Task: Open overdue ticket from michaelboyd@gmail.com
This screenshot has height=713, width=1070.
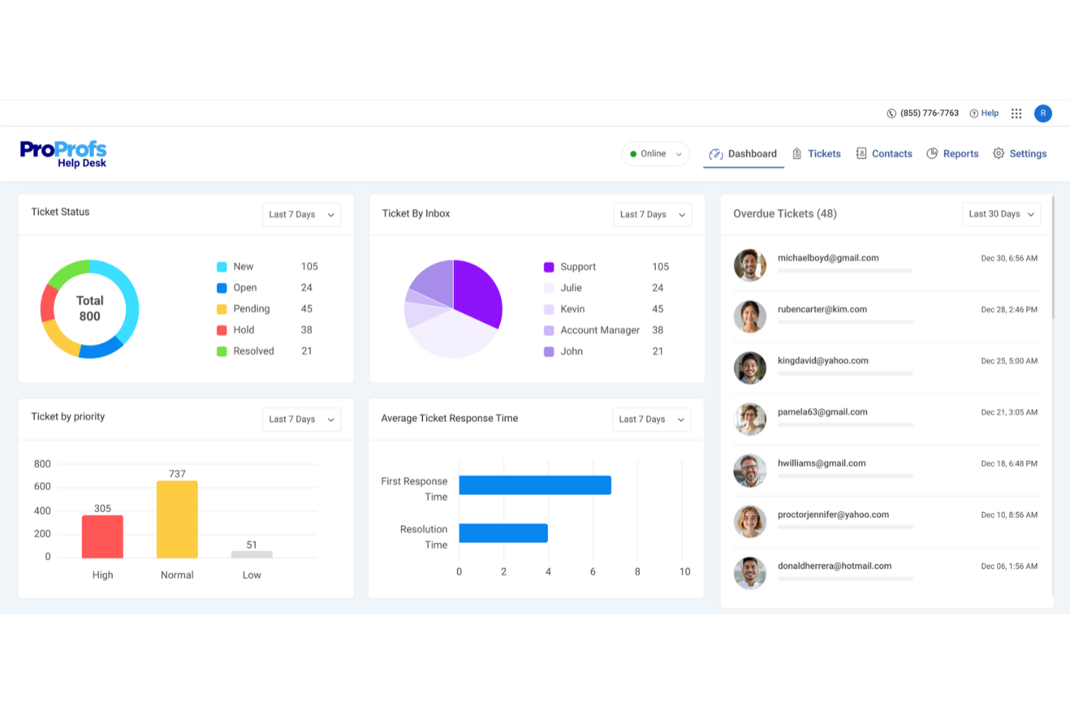Action: pos(886,265)
